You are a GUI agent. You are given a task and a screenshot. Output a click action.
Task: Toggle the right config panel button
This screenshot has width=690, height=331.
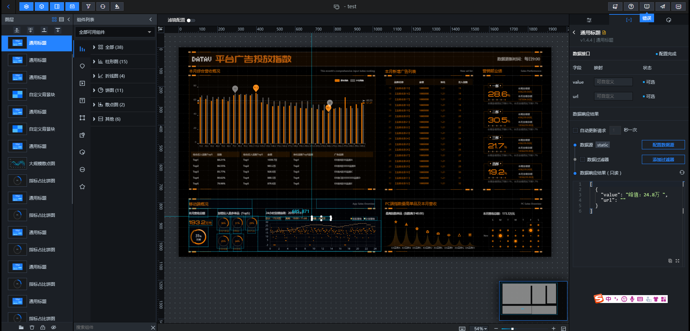[x=57, y=6]
